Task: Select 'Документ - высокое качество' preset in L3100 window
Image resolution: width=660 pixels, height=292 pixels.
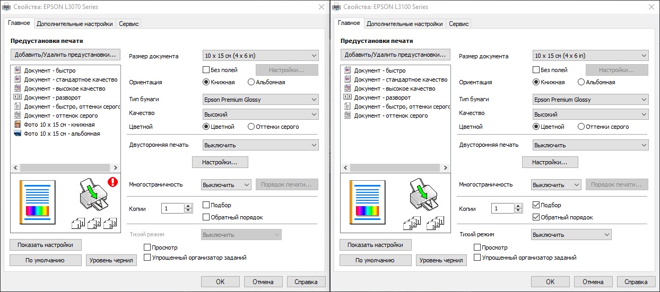Action: click(389, 89)
